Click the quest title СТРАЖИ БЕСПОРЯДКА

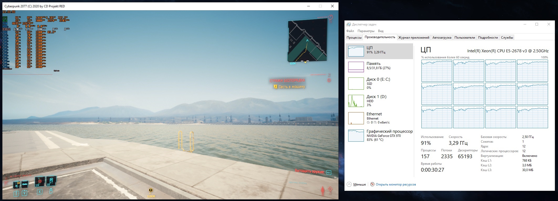(287, 80)
